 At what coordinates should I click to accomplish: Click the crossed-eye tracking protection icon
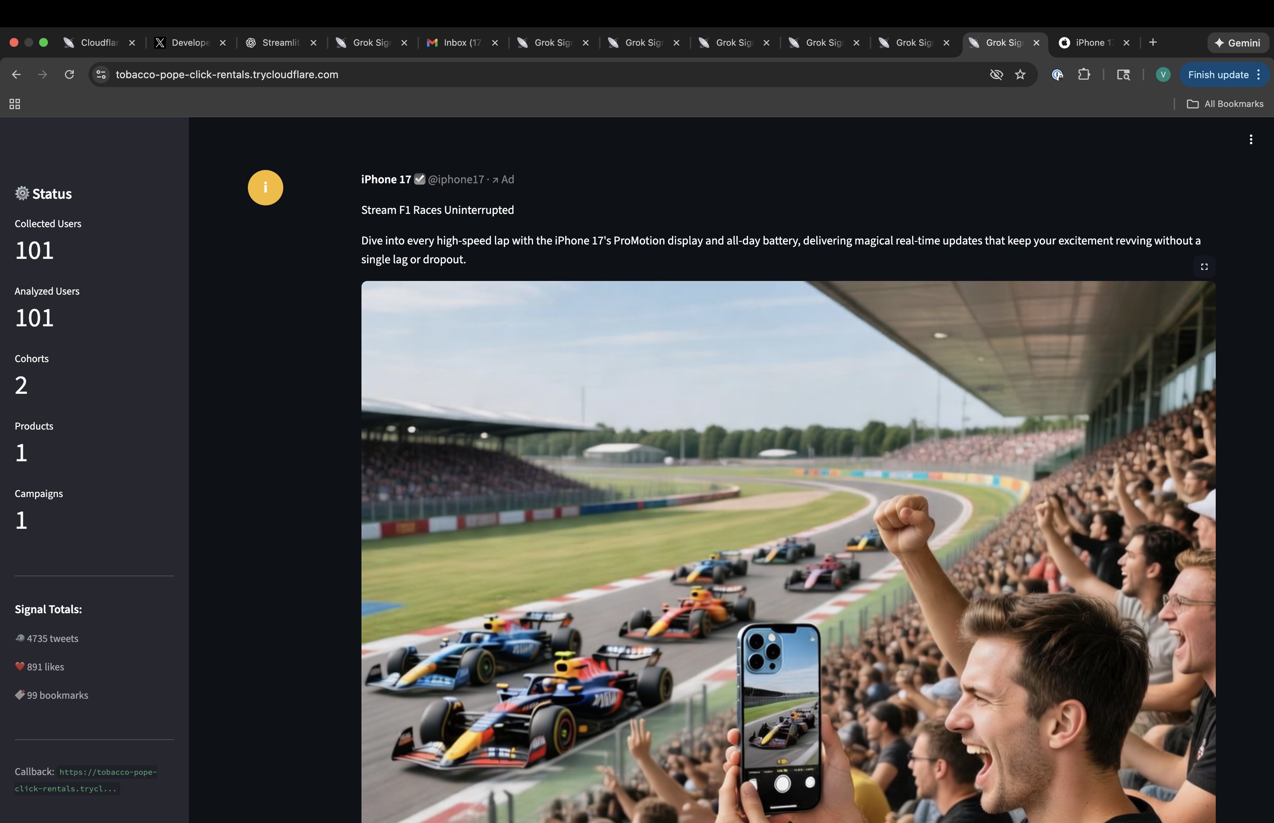tap(996, 74)
